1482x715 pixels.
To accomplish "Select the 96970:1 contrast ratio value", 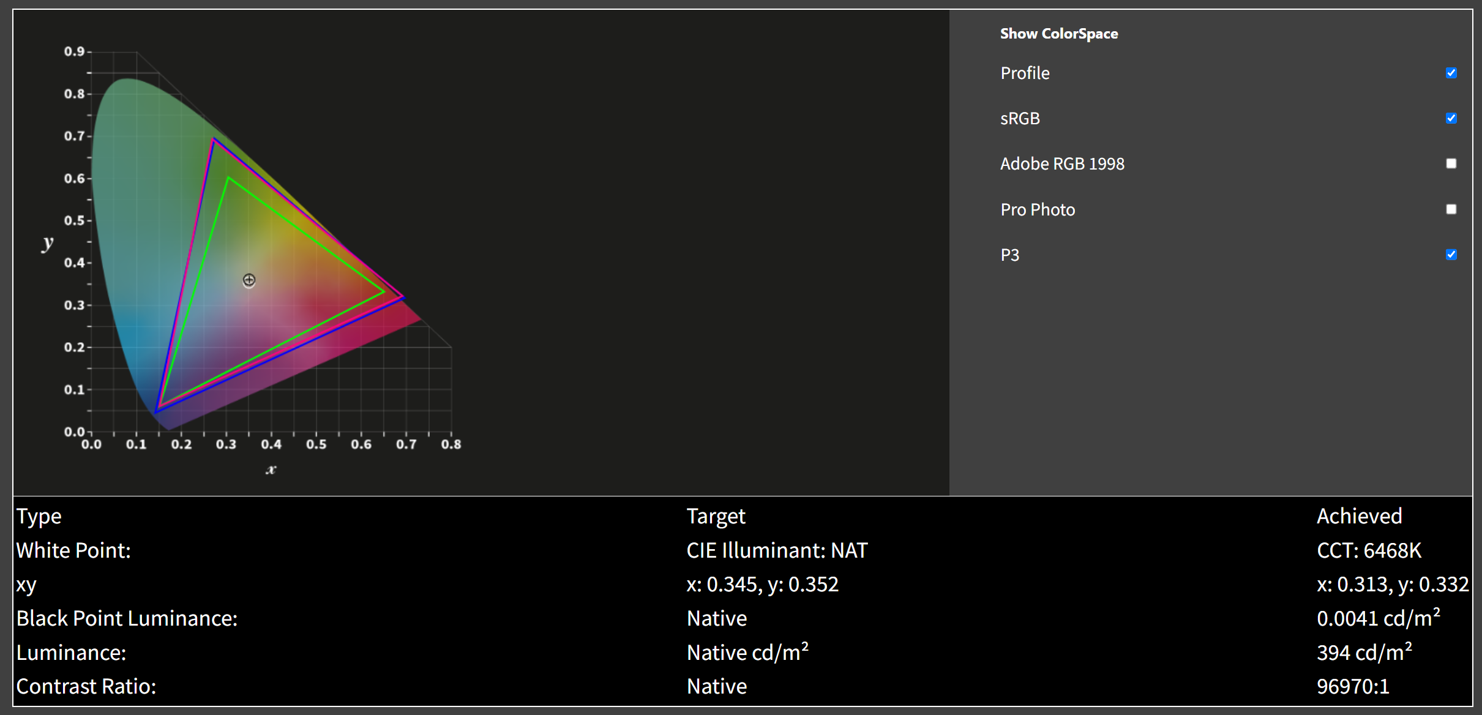I will tap(1353, 686).
